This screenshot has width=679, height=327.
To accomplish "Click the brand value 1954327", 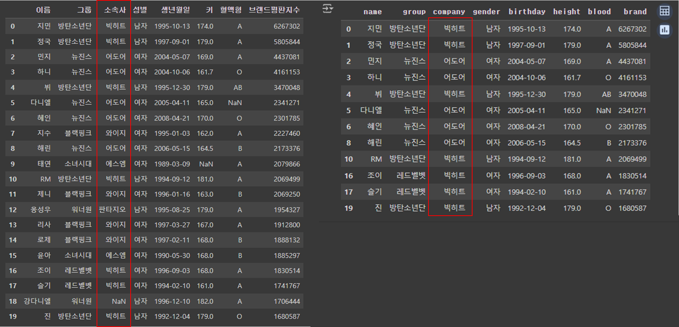I will point(287,210).
